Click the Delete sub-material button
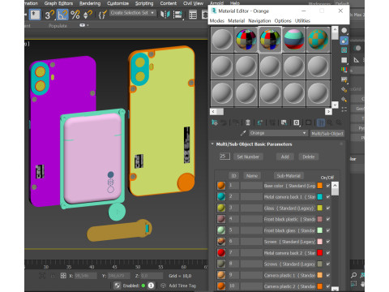389x292 pixels. pos(309,157)
